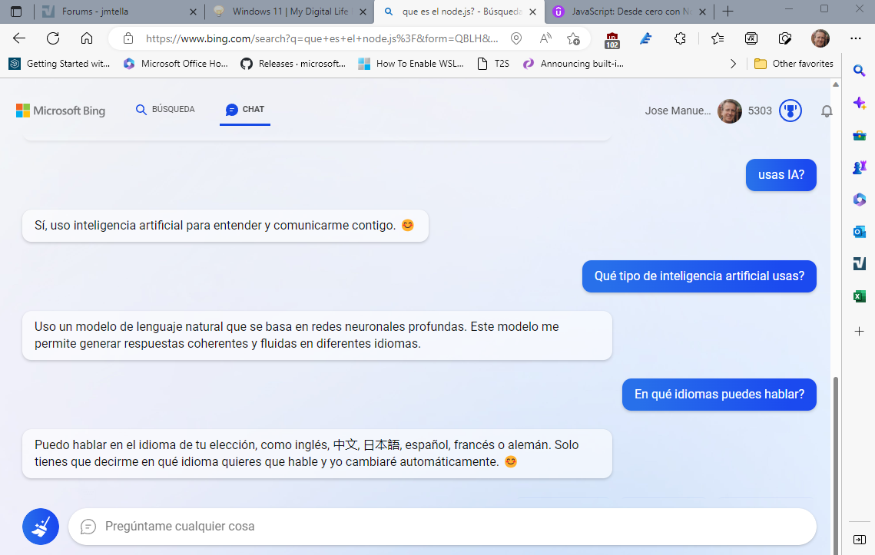The height and width of the screenshot is (555, 875).
Task: Select the CHAT tab
Action: click(x=245, y=109)
